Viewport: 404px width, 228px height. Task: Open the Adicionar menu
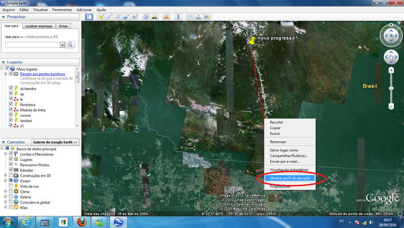tap(84, 10)
